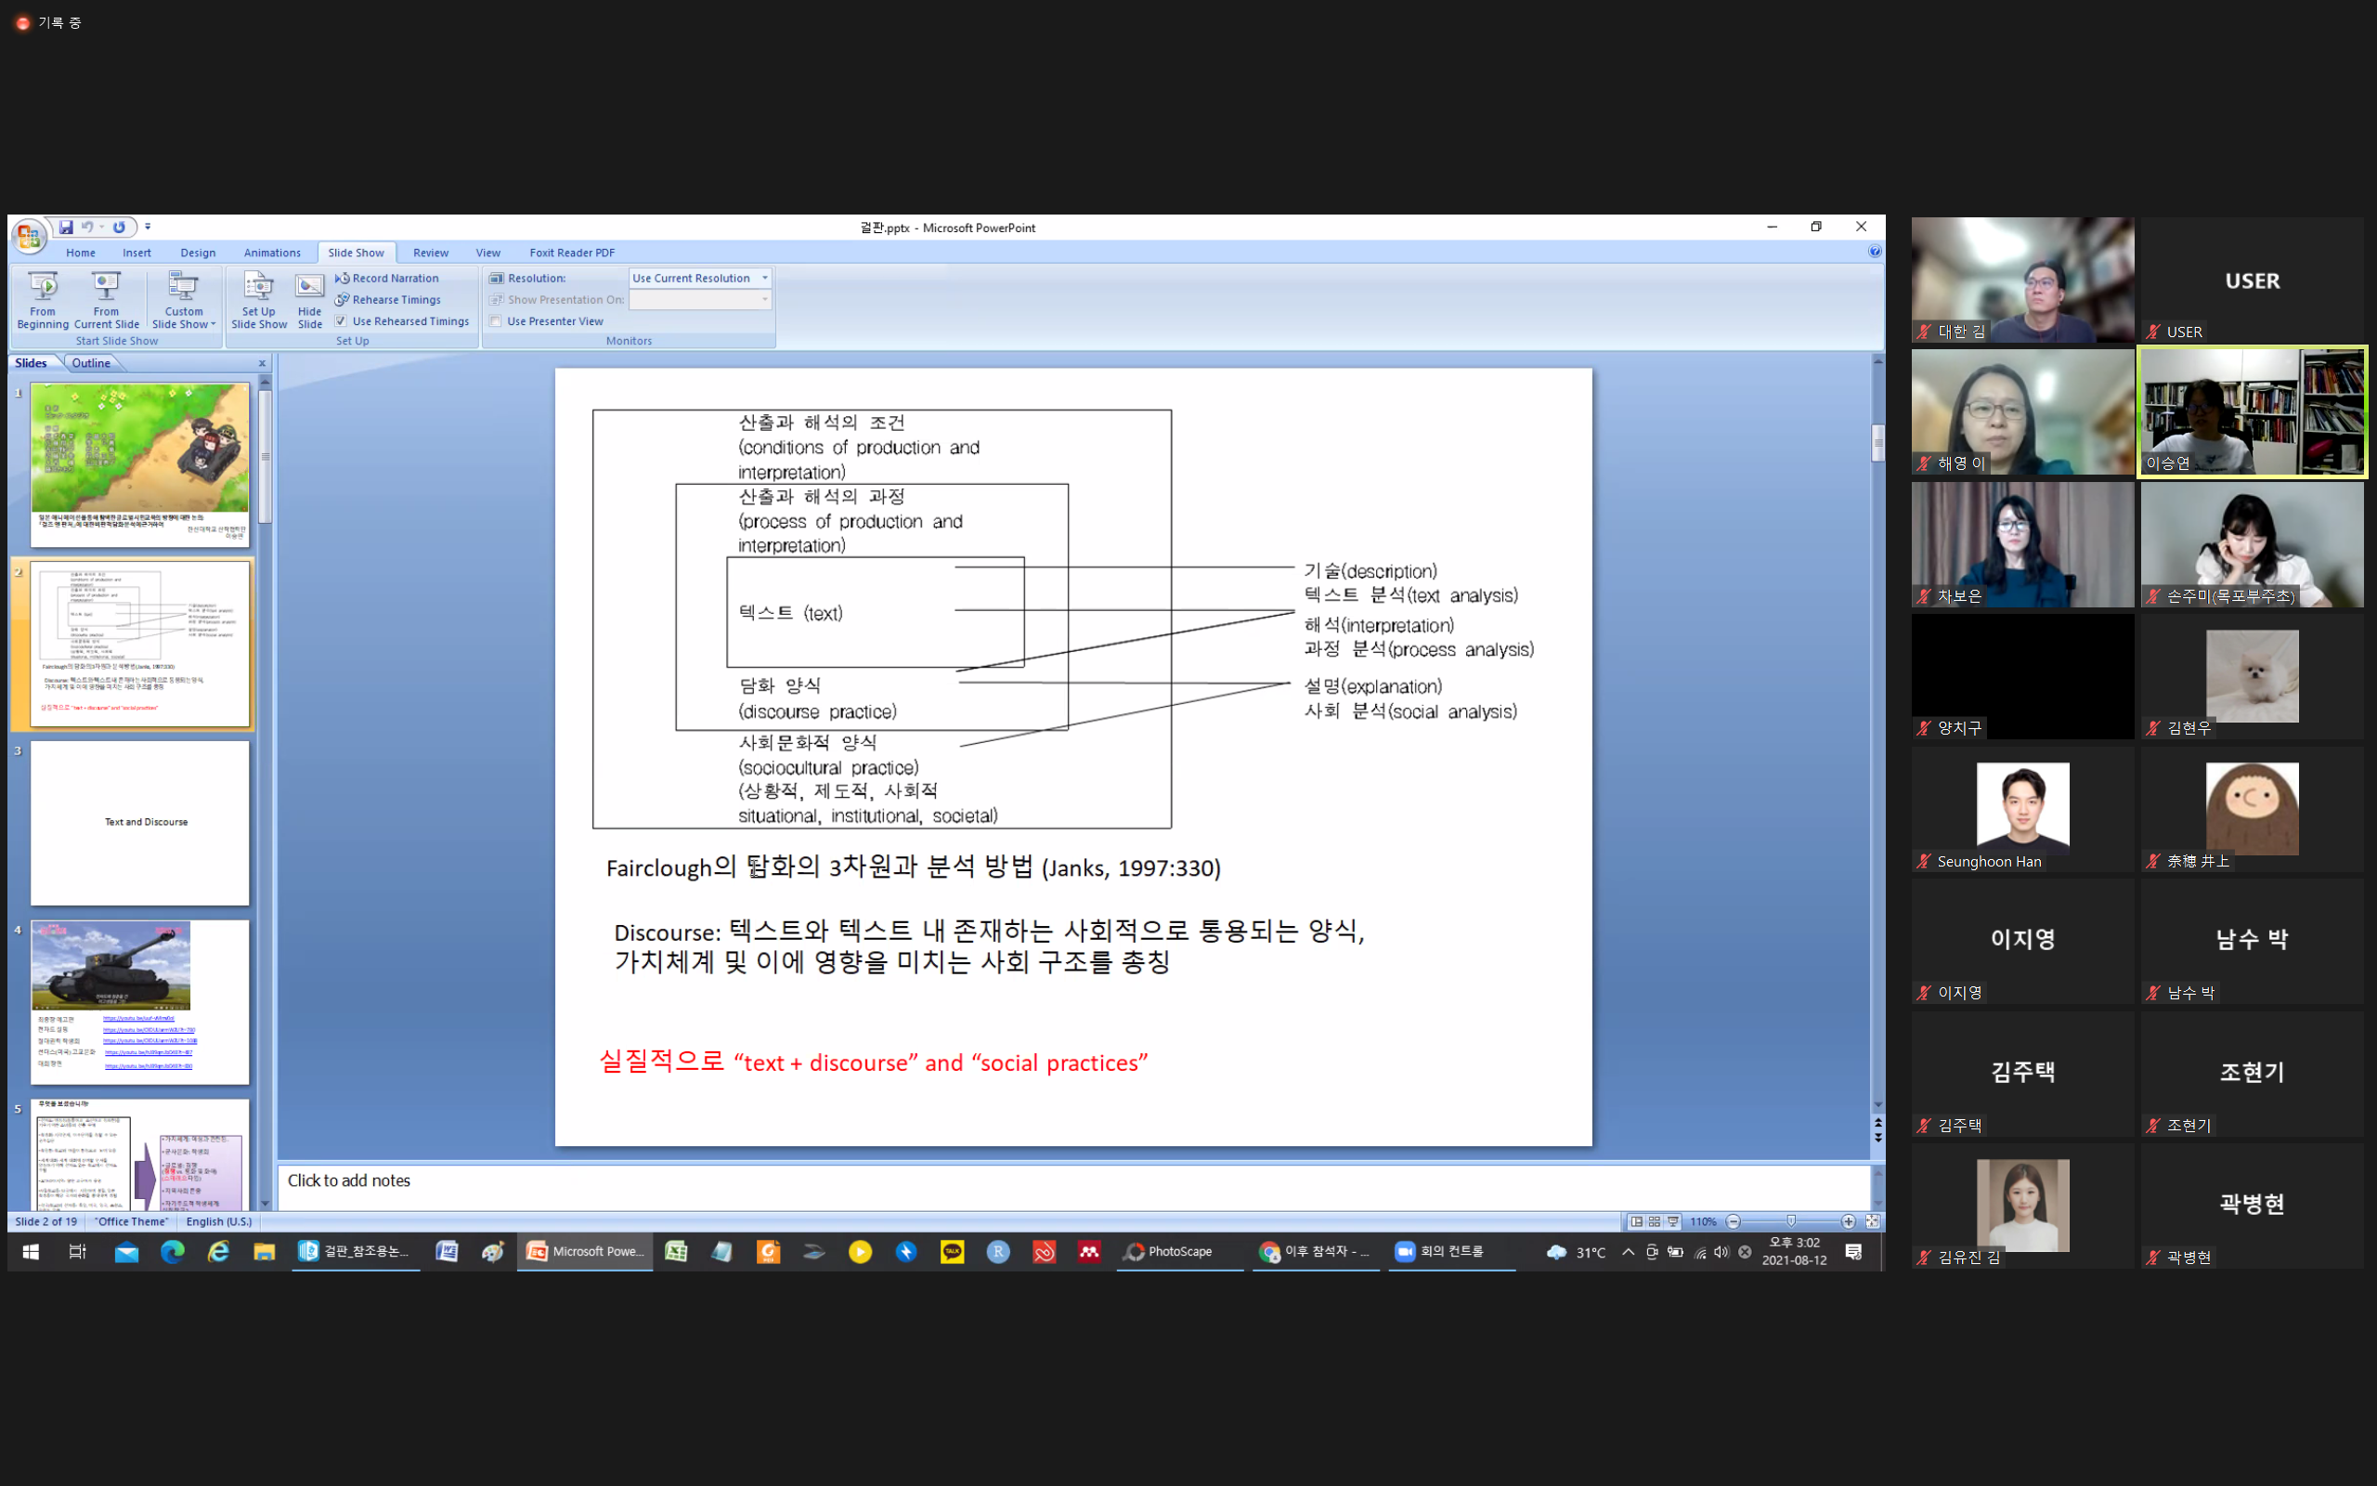Switch to Outline pane tab
Viewport: 2377px width, 1486px height.
point(91,362)
